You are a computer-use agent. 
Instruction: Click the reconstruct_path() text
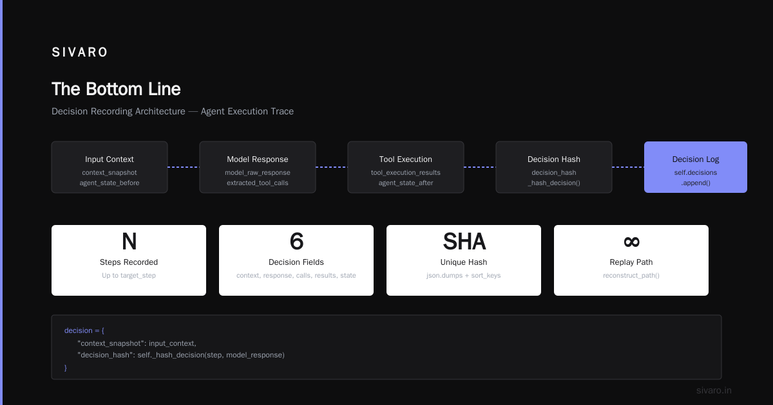pyautogui.click(x=631, y=275)
